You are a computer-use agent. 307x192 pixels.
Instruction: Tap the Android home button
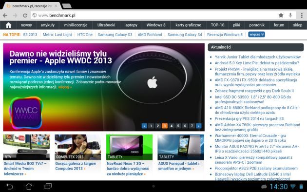(29, 186)
